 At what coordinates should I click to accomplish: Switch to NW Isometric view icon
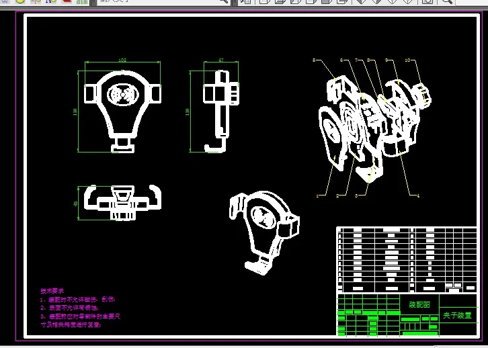(x=408, y=1)
